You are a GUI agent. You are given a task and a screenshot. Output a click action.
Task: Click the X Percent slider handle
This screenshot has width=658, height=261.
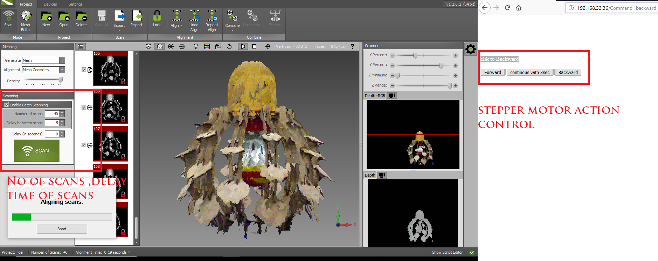point(415,55)
